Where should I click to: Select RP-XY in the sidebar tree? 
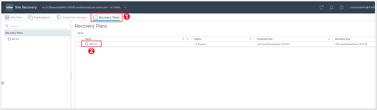click(x=14, y=39)
